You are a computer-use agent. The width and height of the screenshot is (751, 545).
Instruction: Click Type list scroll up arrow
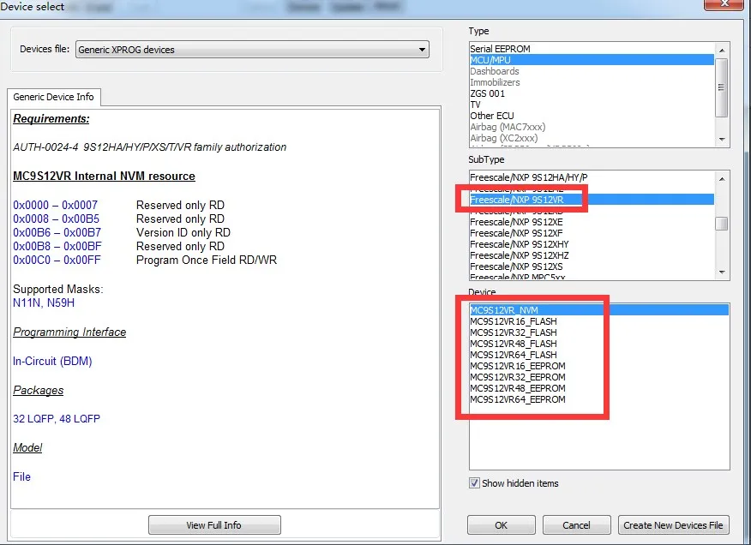(721, 50)
